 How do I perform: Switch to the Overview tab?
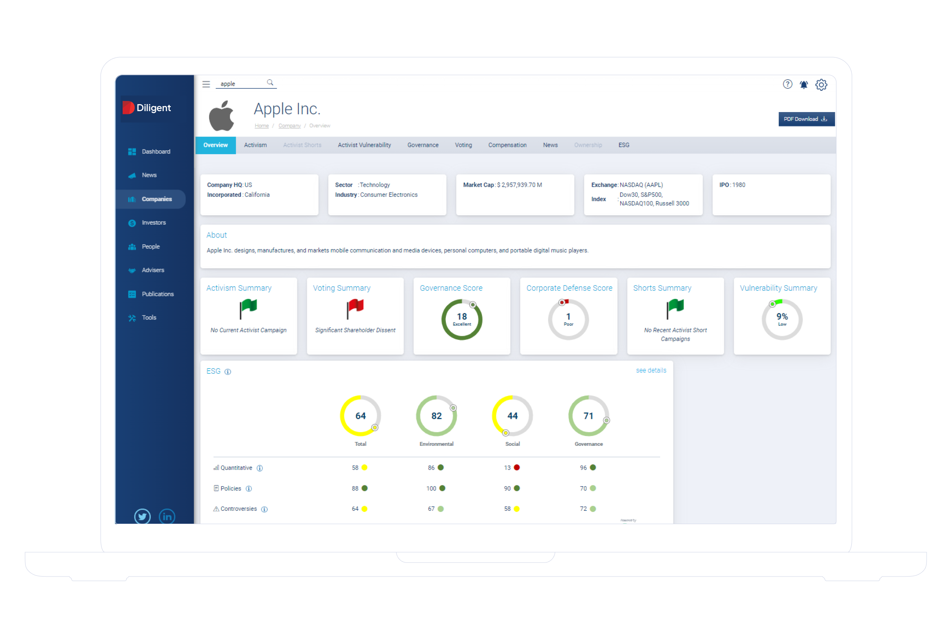[x=215, y=145]
